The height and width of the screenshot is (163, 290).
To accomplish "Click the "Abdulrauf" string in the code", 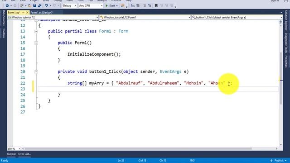I will click(129, 83).
